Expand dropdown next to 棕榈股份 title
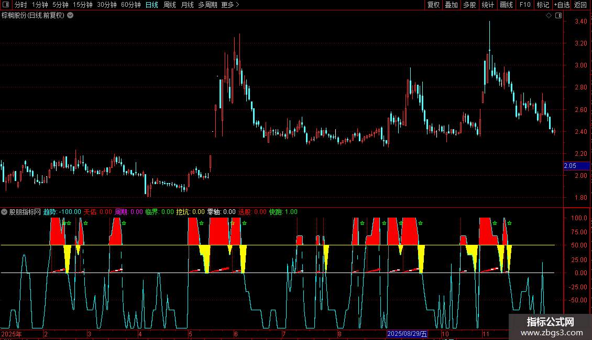This screenshot has width=592, height=340. click(70, 16)
